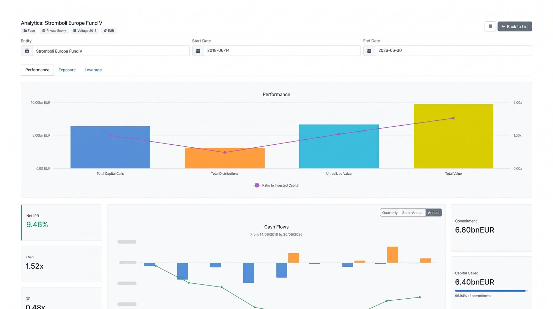Select the Semi-Annual cash flow period

point(413,213)
